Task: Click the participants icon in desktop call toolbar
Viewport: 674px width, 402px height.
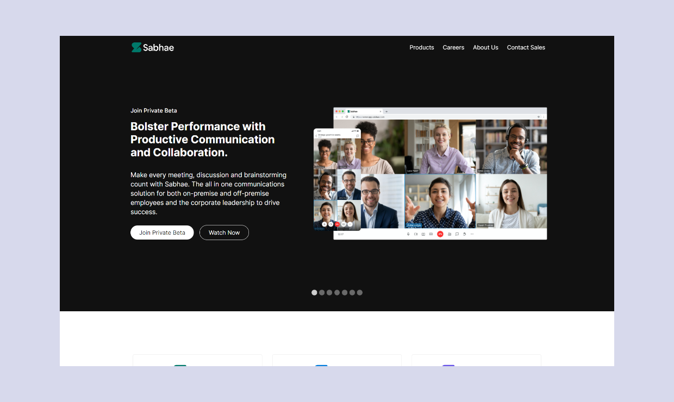Action: pos(450,234)
